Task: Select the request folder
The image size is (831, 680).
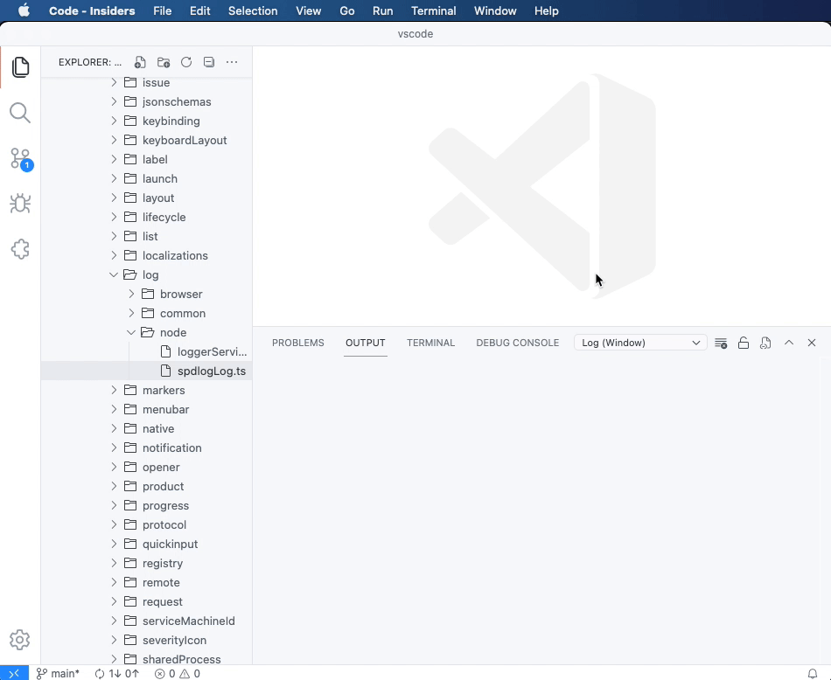Action: pyautogui.click(x=147, y=601)
